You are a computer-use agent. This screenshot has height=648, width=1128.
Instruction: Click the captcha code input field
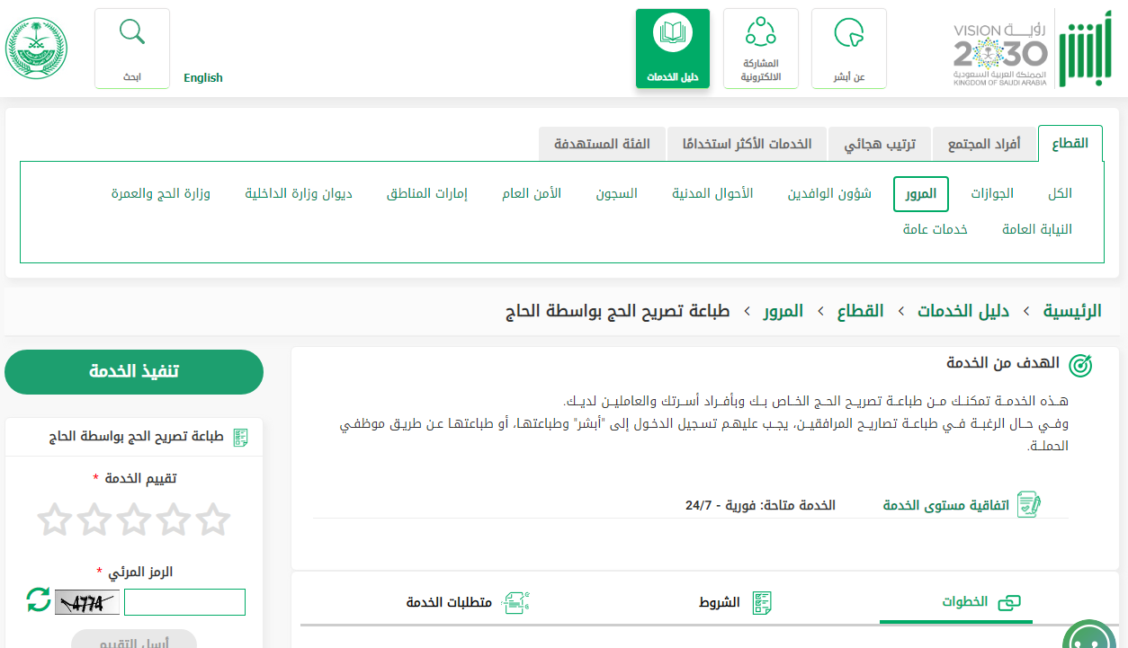(184, 602)
